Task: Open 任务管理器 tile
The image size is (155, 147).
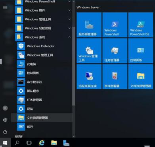Action: [115, 51]
